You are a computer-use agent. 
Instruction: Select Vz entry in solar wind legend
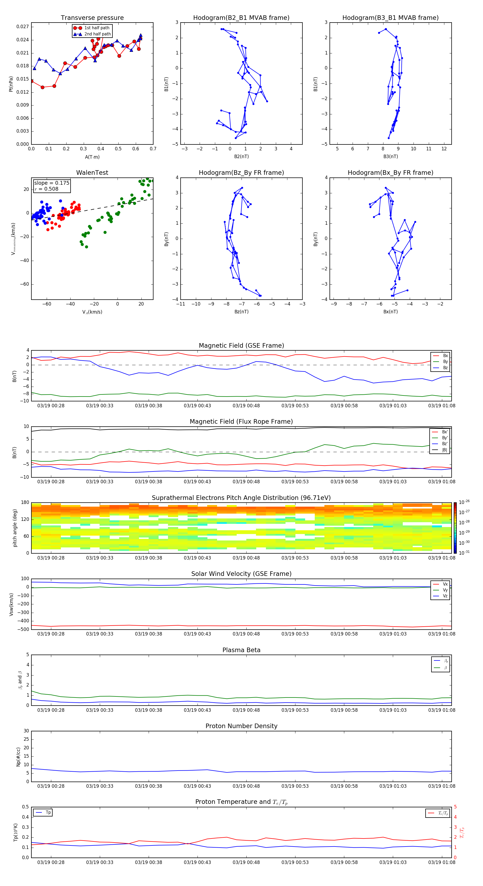(440, 596)
